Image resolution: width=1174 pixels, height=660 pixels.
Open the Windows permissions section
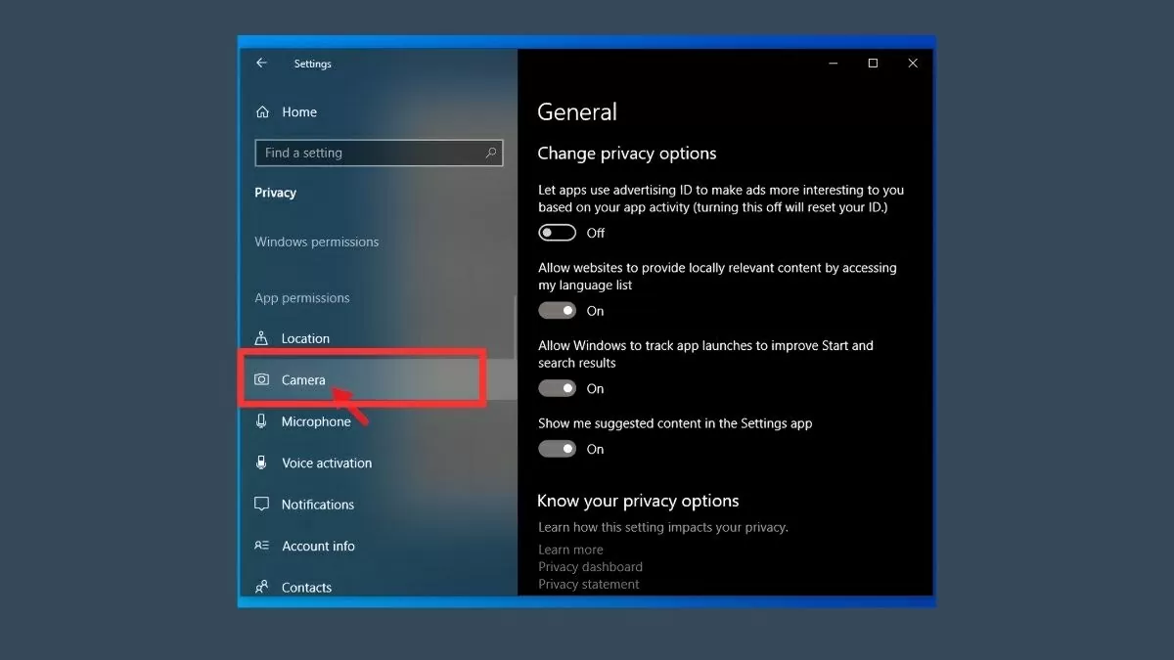point(316,242)
